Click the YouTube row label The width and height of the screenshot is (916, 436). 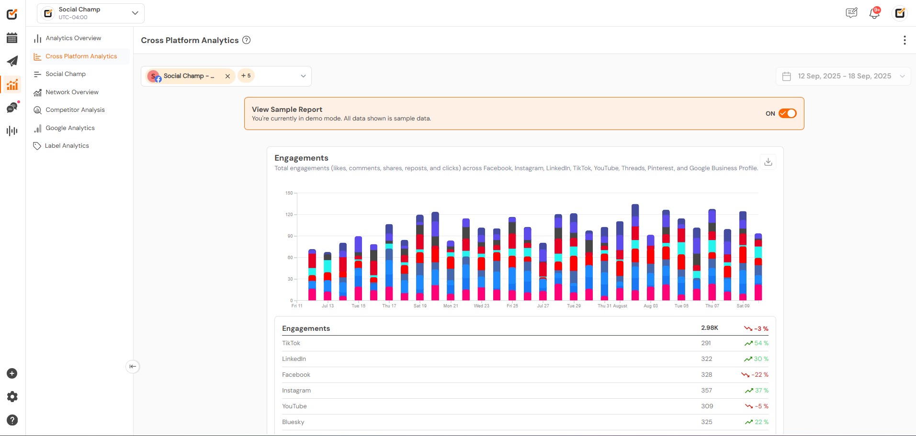click(294, 406)
